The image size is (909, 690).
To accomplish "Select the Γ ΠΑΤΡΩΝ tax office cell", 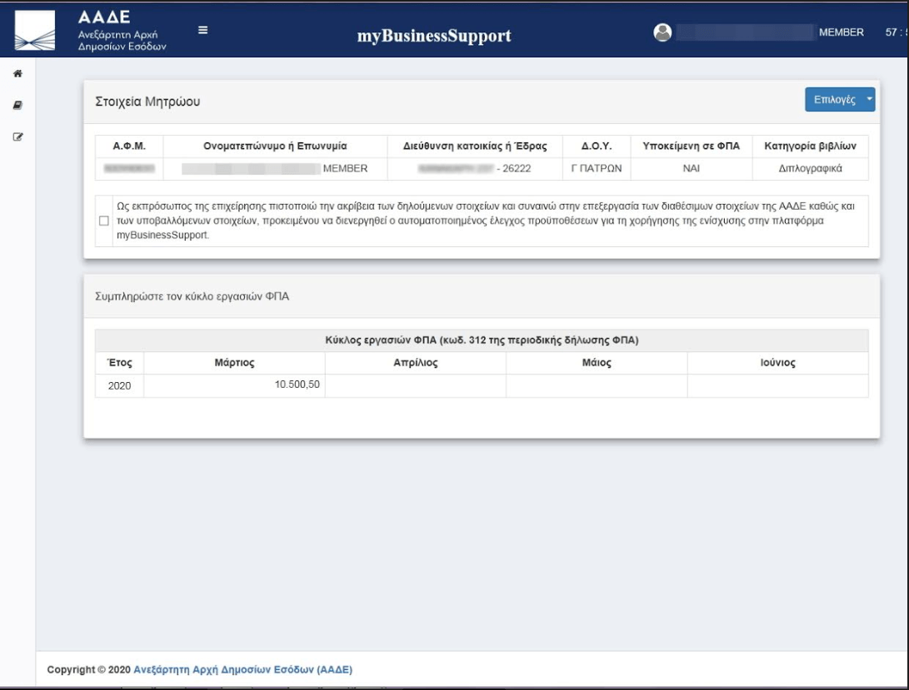I will pyautogui.click(x=597, y=169).
